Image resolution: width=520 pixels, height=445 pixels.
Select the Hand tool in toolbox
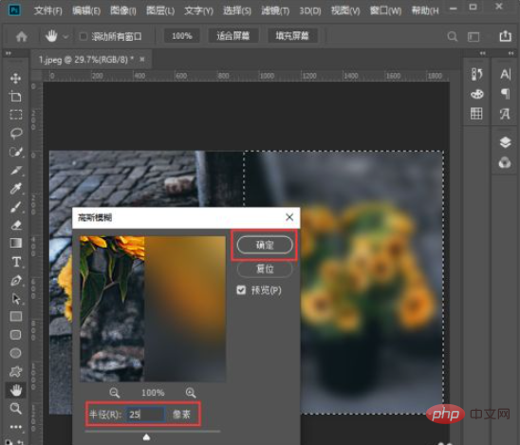(15, 390)
